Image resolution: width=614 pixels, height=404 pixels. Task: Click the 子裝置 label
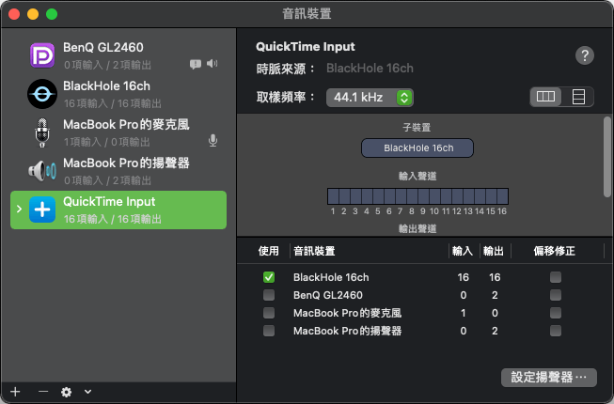click(417, 128)
